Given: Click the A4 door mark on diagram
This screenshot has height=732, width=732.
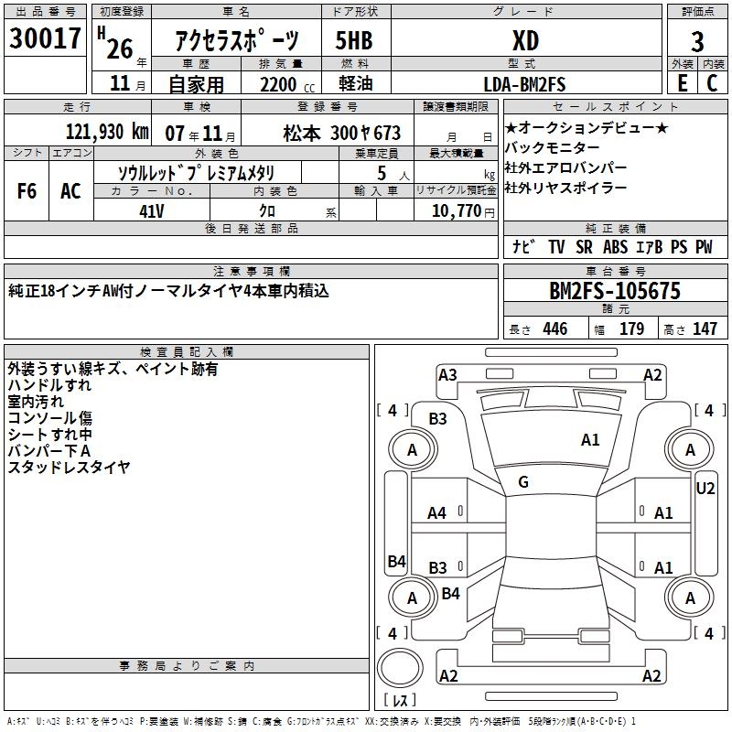Looking at the screenshot, I should [436, 513].
